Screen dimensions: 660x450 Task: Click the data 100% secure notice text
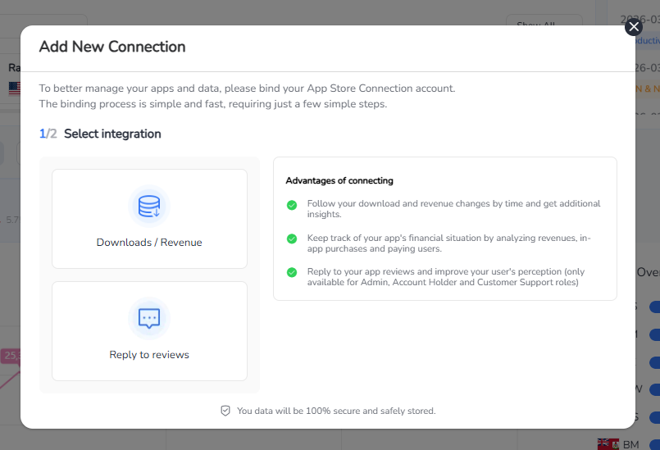pyautogui.click(x=336, y=411)
